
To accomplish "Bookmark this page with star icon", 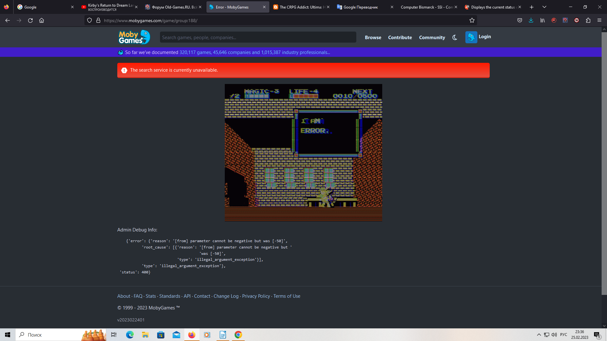I will tap(472, 21).
